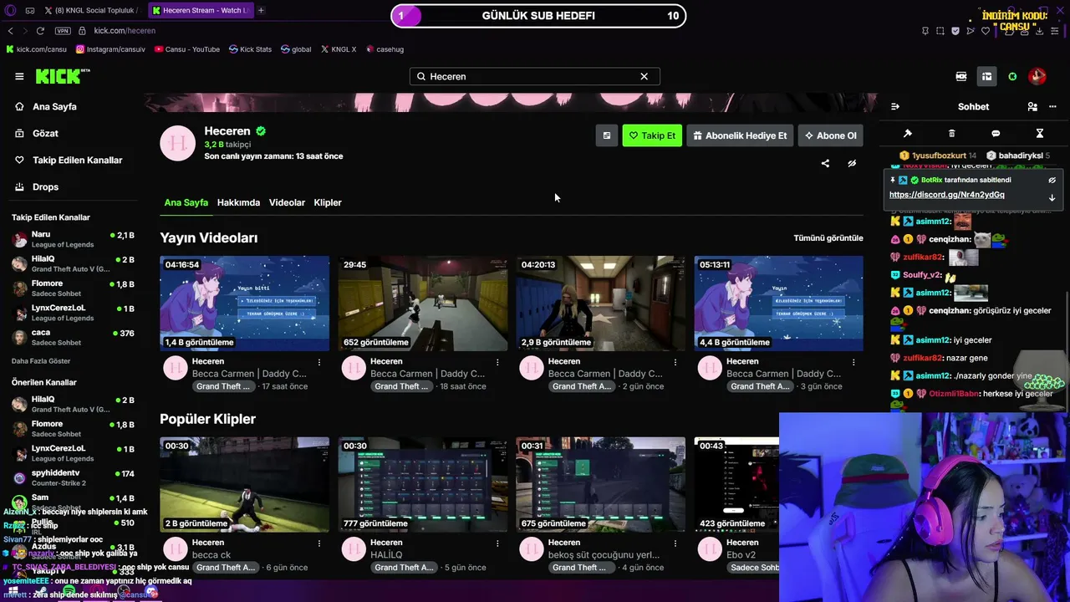Click the chat speech bubble icon
Screen dimensions: 1070x602
coord(996,134)
